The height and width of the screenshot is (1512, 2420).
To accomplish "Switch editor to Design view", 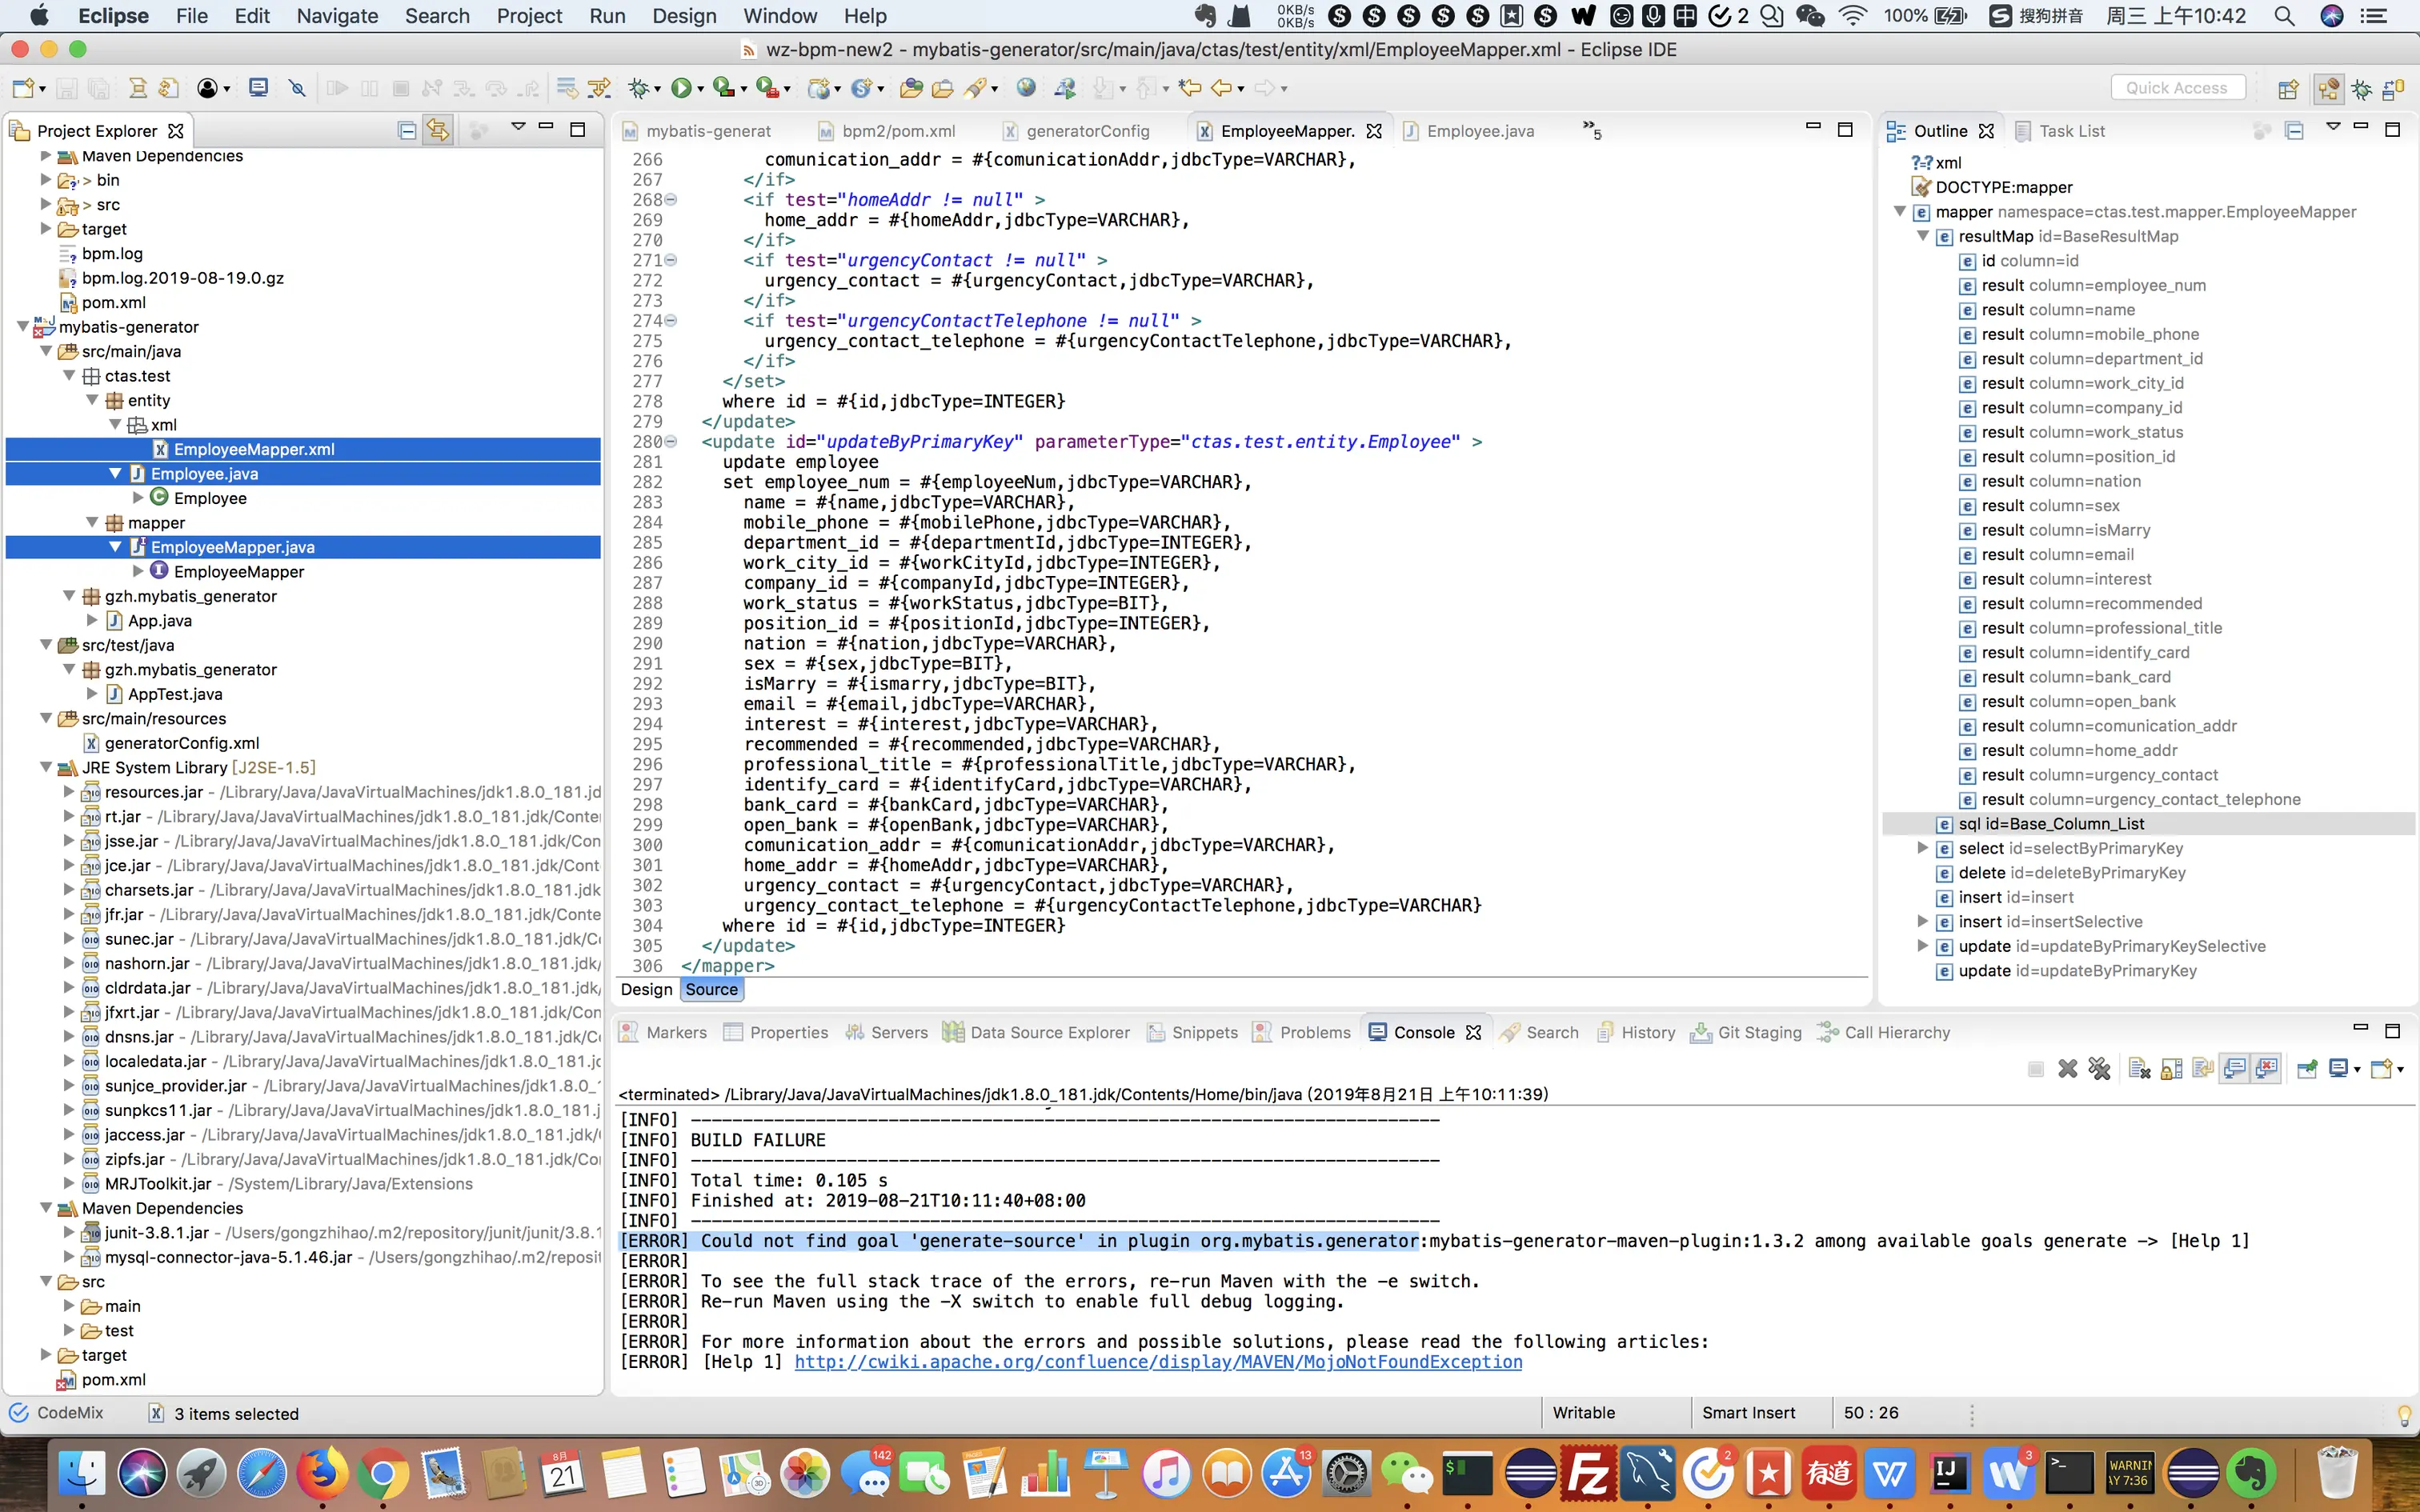I will pos(646,989).
